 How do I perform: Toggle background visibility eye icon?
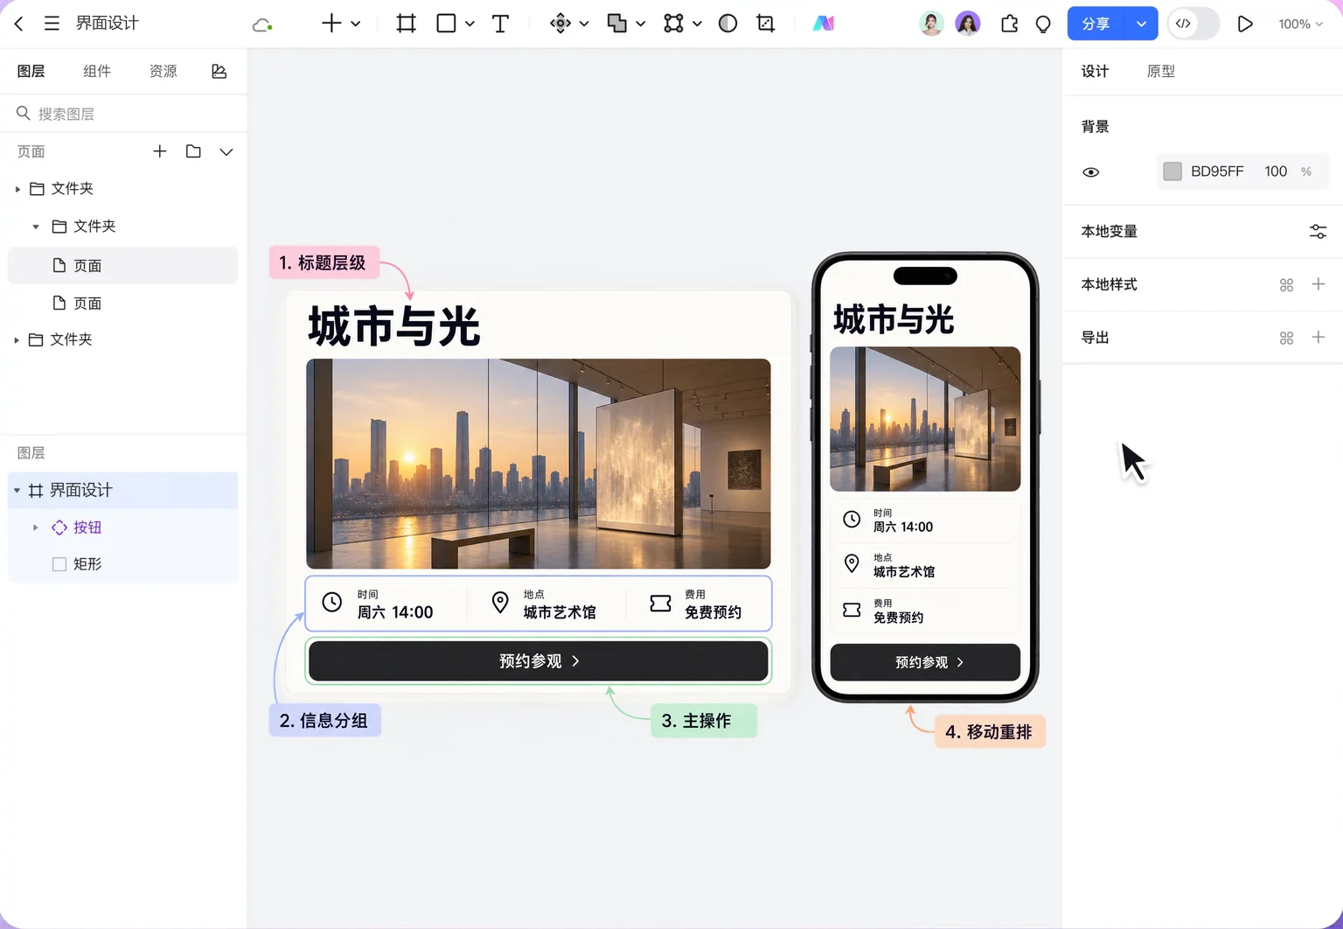tap(1091, 172)
